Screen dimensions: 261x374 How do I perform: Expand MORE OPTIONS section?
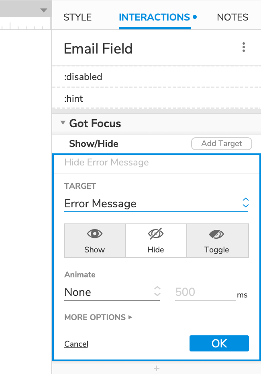98,317
